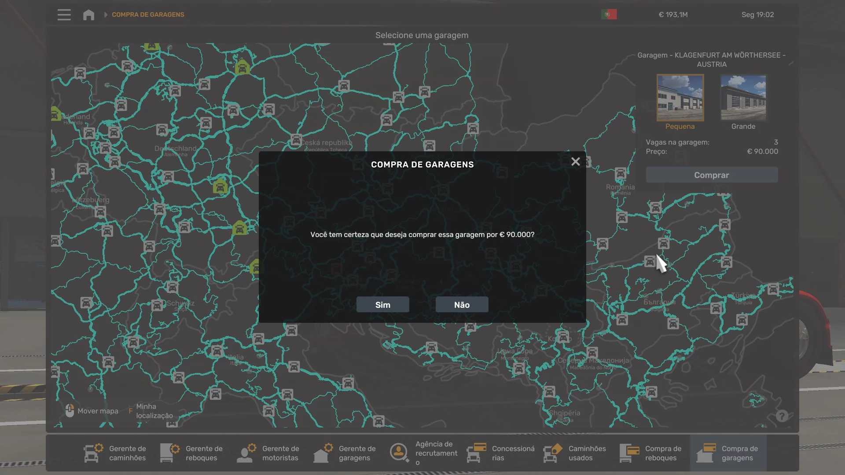The image size is (845, 475).
Task: Open Agência de recrutamento icon
Action: tap(399, 452)
